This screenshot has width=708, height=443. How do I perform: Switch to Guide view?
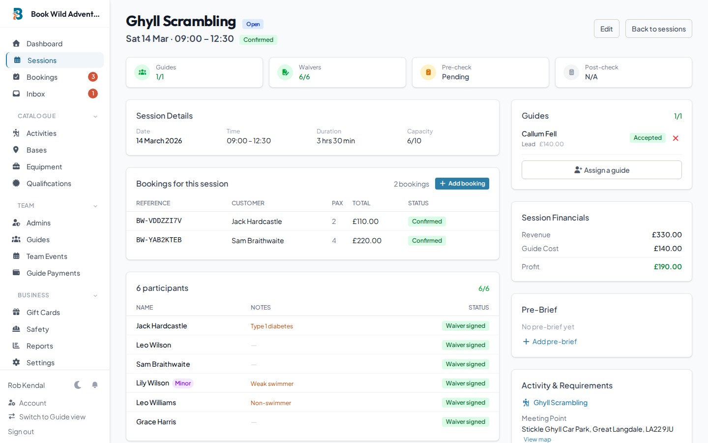pos(51,416)
